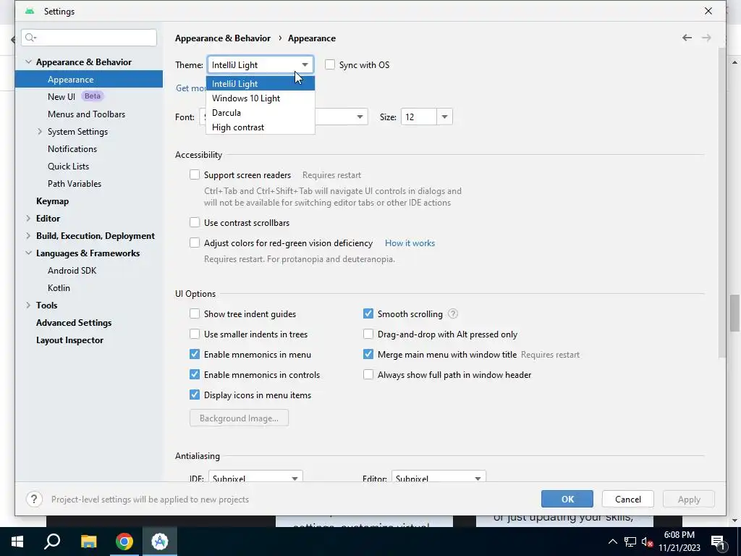Screen dimensions: 741x556
Task: Uncheck Enable mnemonics in controls
Action: [x=195, y=375]
